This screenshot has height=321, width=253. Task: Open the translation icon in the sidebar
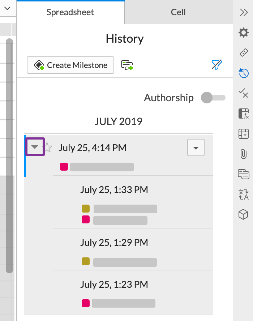(x=244, y=194)
